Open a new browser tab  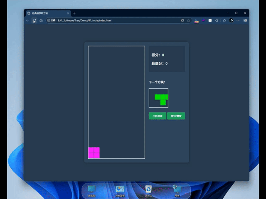tap(74, 13)
